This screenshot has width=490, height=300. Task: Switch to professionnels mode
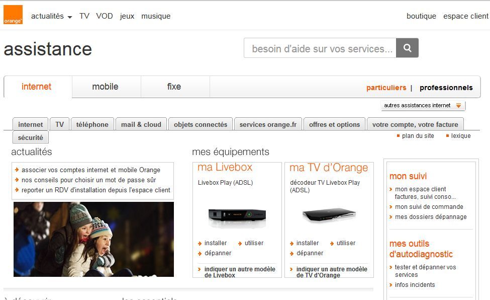[446, 88]
